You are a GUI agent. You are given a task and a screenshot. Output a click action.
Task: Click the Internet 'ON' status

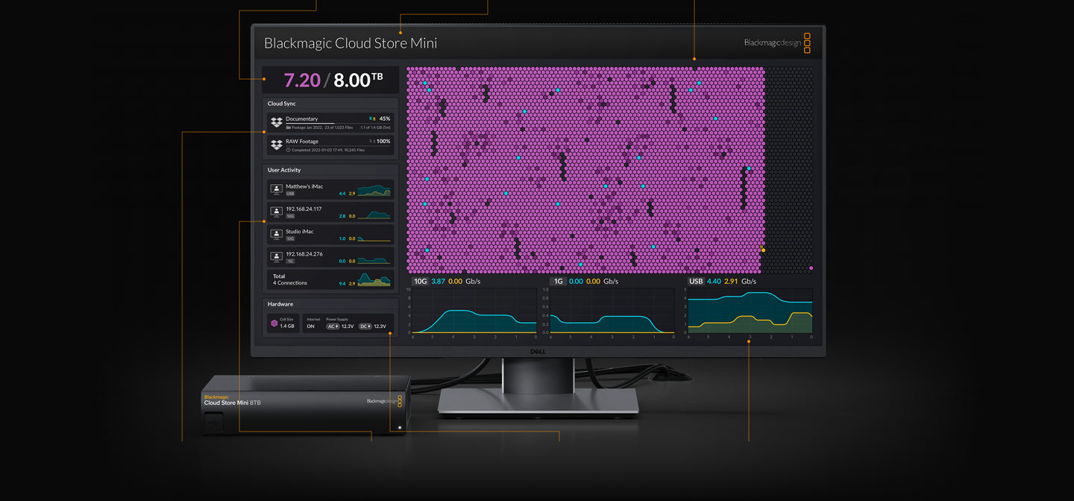point(311,327)
